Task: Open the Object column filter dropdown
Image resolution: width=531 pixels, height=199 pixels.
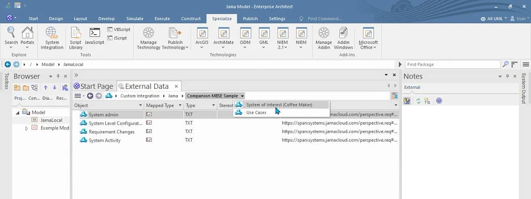Action: [141, 105]
